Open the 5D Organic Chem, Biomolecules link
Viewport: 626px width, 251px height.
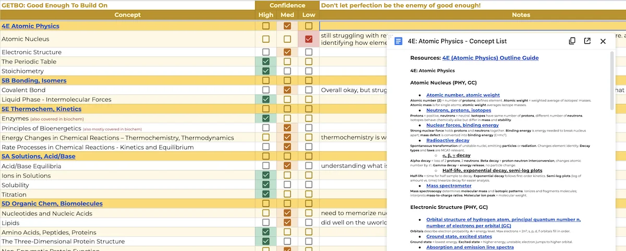click(x=52, y=204)
